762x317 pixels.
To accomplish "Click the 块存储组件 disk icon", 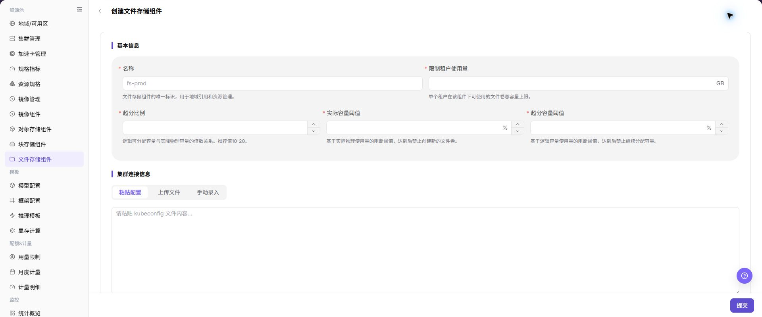I will 12,144.
